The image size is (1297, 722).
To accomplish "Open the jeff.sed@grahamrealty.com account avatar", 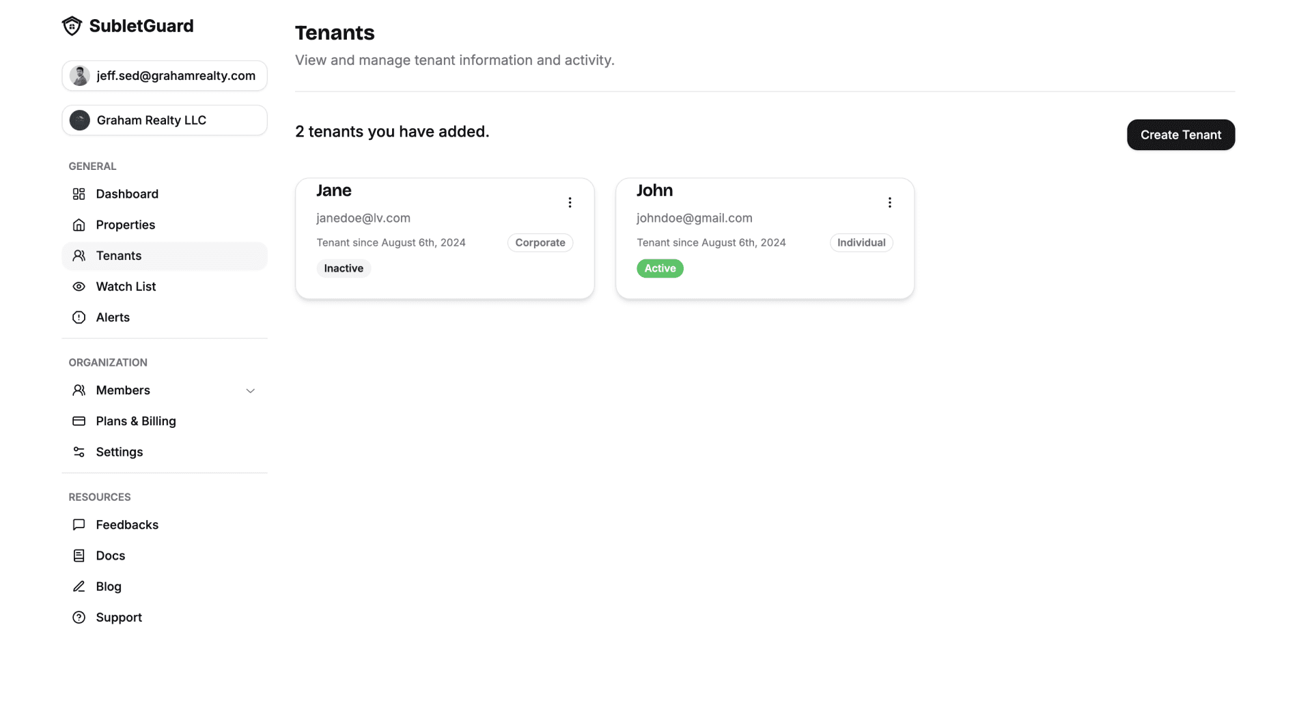I will tap(80, 76).
